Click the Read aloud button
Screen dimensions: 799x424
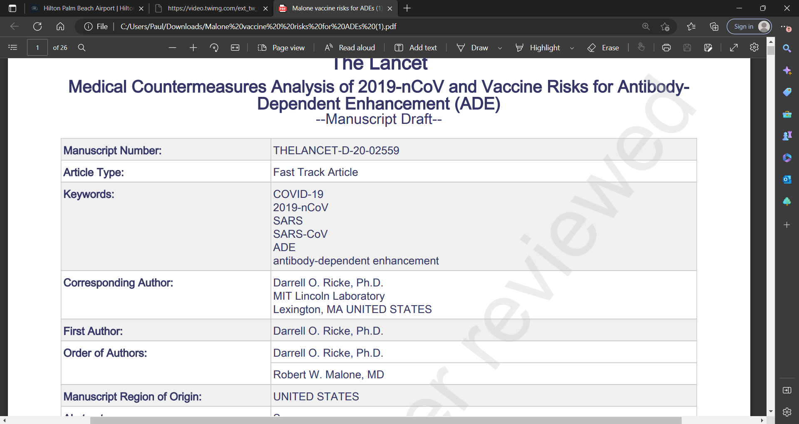coord(350,48)
